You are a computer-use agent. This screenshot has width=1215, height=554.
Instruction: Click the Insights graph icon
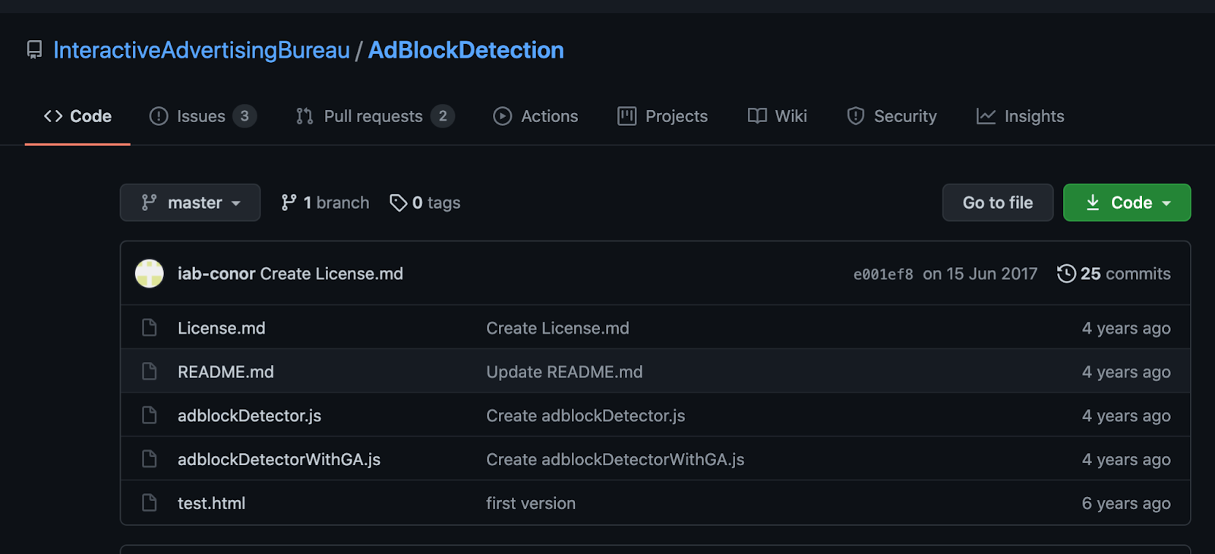pyautogui.click(x=986, y=116)
